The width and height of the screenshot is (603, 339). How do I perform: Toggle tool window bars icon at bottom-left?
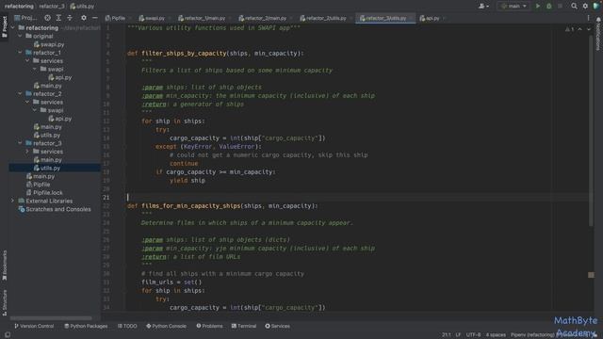pyautogui.click(x=8, y=335)
